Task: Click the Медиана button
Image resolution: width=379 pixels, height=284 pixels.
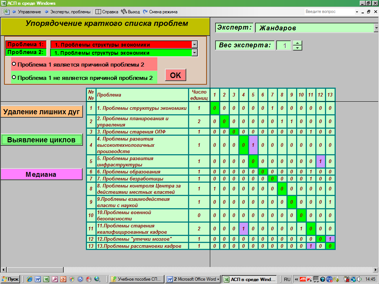Action: pyautogui.click(x=41, y=175)
